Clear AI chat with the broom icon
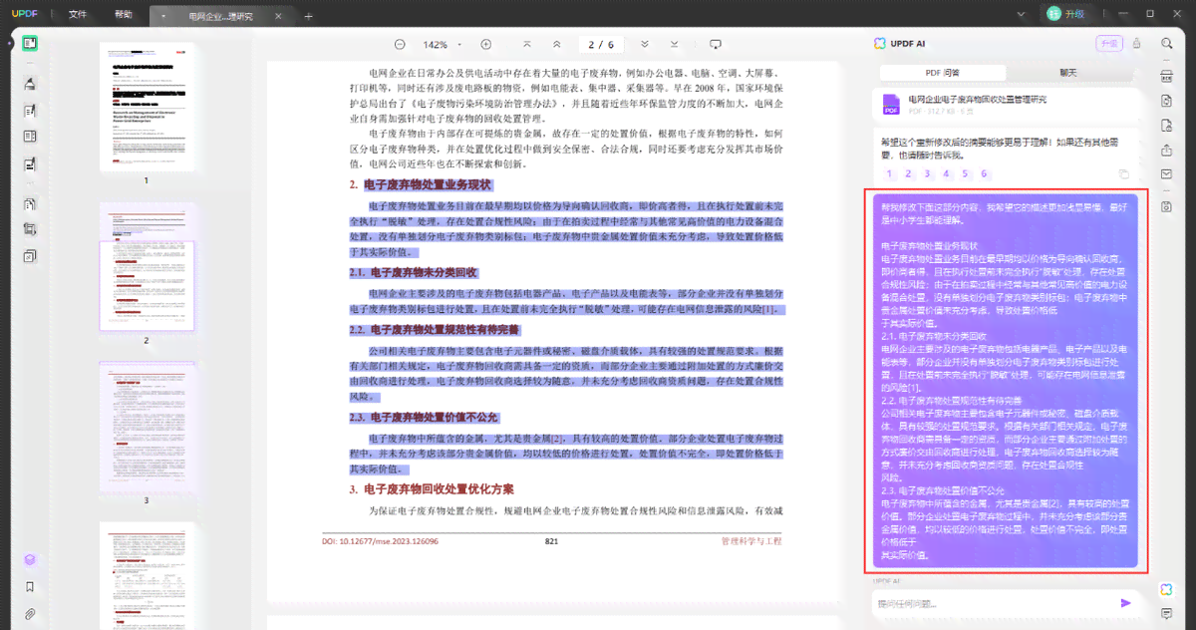 tap(1136, 43)
